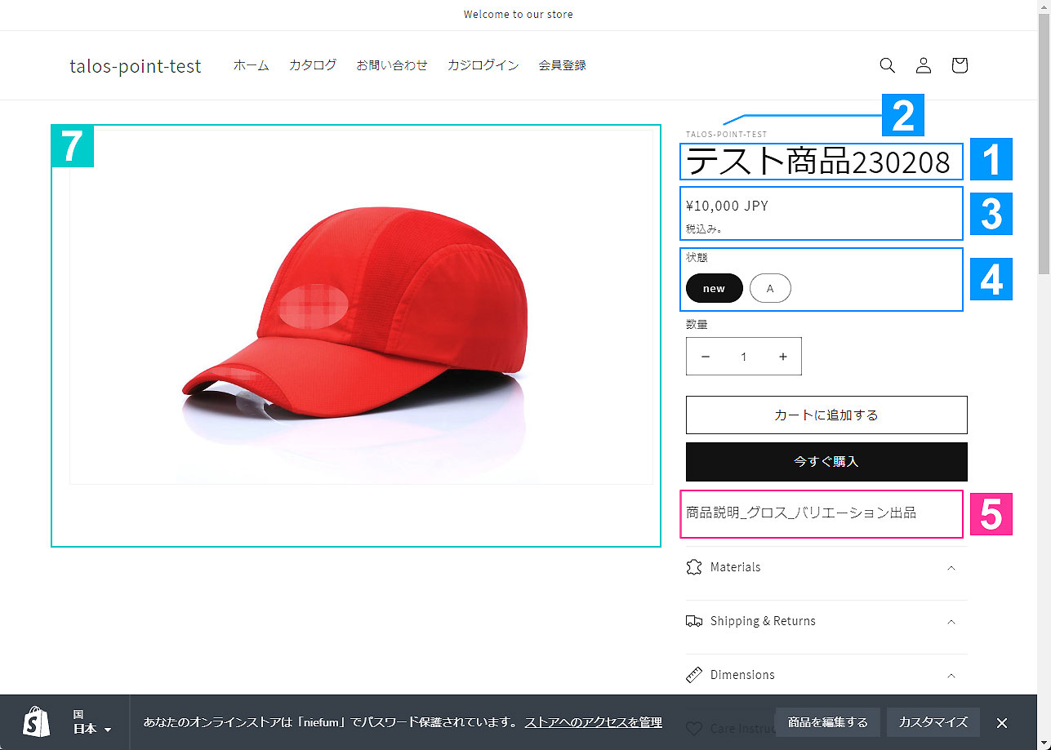Screen dimensions: 1051x750
Task: Close the admin preview bar
Action: pyautogui.click(x=1002, y=722)
